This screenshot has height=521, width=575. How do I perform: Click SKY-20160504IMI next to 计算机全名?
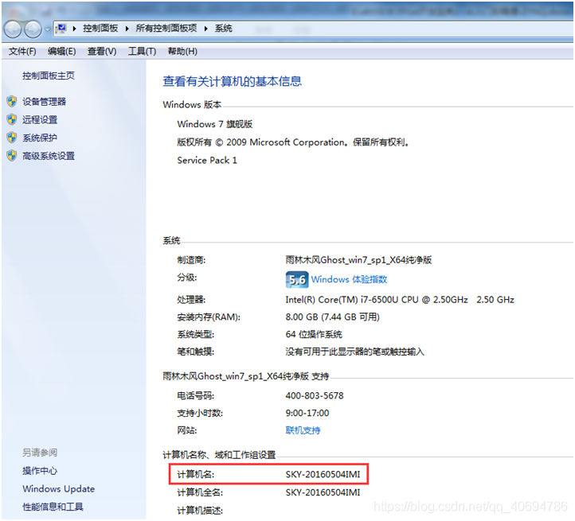tap(323, 492)
